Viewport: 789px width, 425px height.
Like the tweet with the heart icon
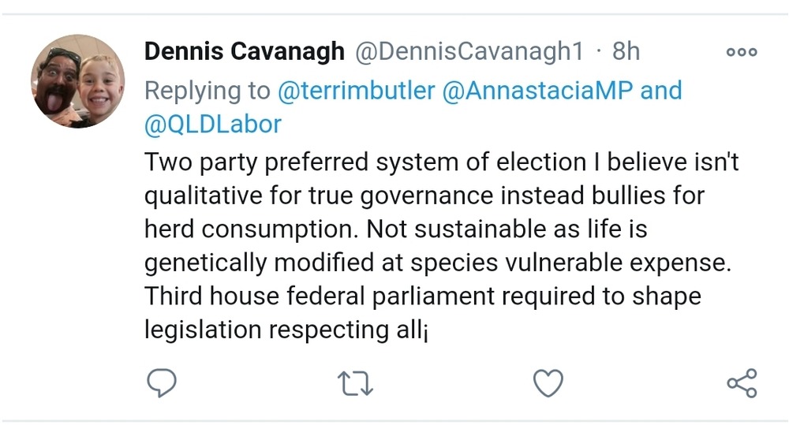[x=548, y=383]
